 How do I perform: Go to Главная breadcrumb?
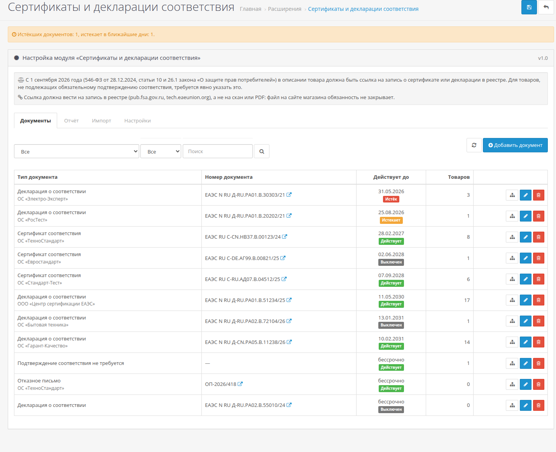point(250,9)
